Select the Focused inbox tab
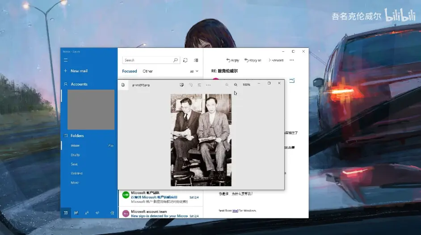The image size is (421, 235). coord(129,71)
